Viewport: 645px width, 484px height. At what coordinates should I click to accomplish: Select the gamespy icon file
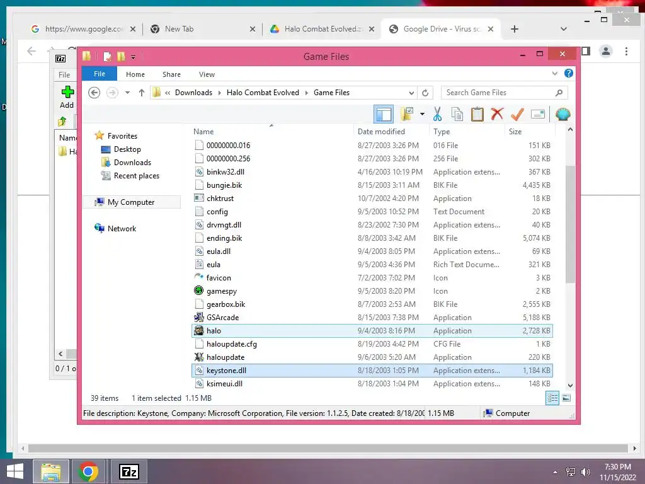click(x=372, y=291)
